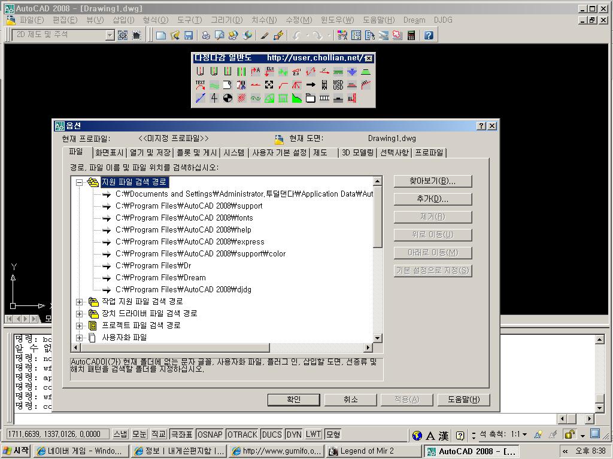This screenshot has height=459, width=613.
Task: Click the Save floppy disk icon
Action: 189,35
